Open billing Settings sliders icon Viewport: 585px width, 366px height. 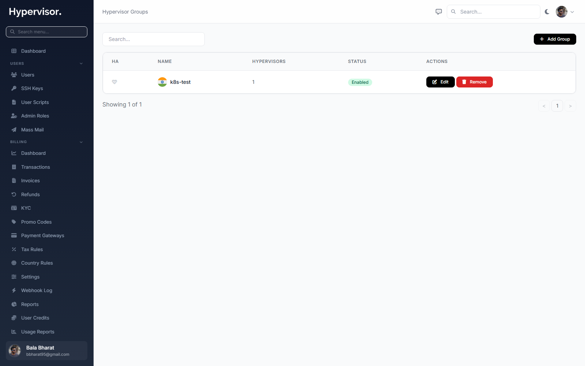pyautogui.click(x=14, y=277)
